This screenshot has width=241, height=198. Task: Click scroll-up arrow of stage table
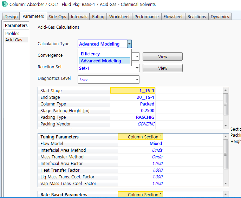tap(226, 90)
